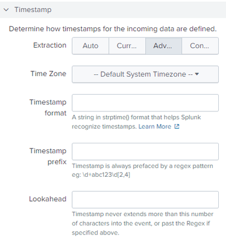
Task: Click the Timestamp prefix label
Action: 48,156
